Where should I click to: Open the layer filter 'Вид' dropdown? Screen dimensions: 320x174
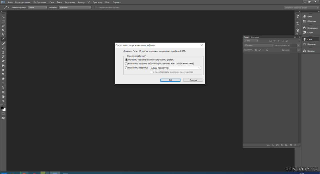coord(251,41)
